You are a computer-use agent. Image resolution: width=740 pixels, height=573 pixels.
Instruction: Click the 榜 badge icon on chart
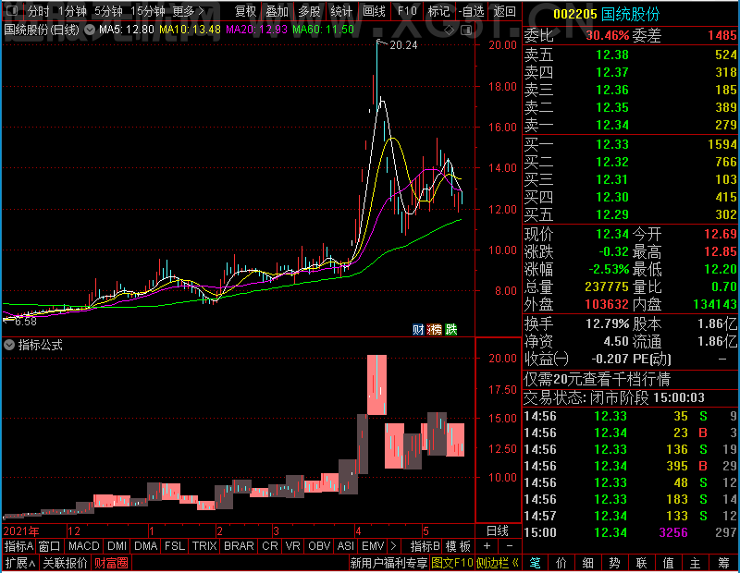434,329
